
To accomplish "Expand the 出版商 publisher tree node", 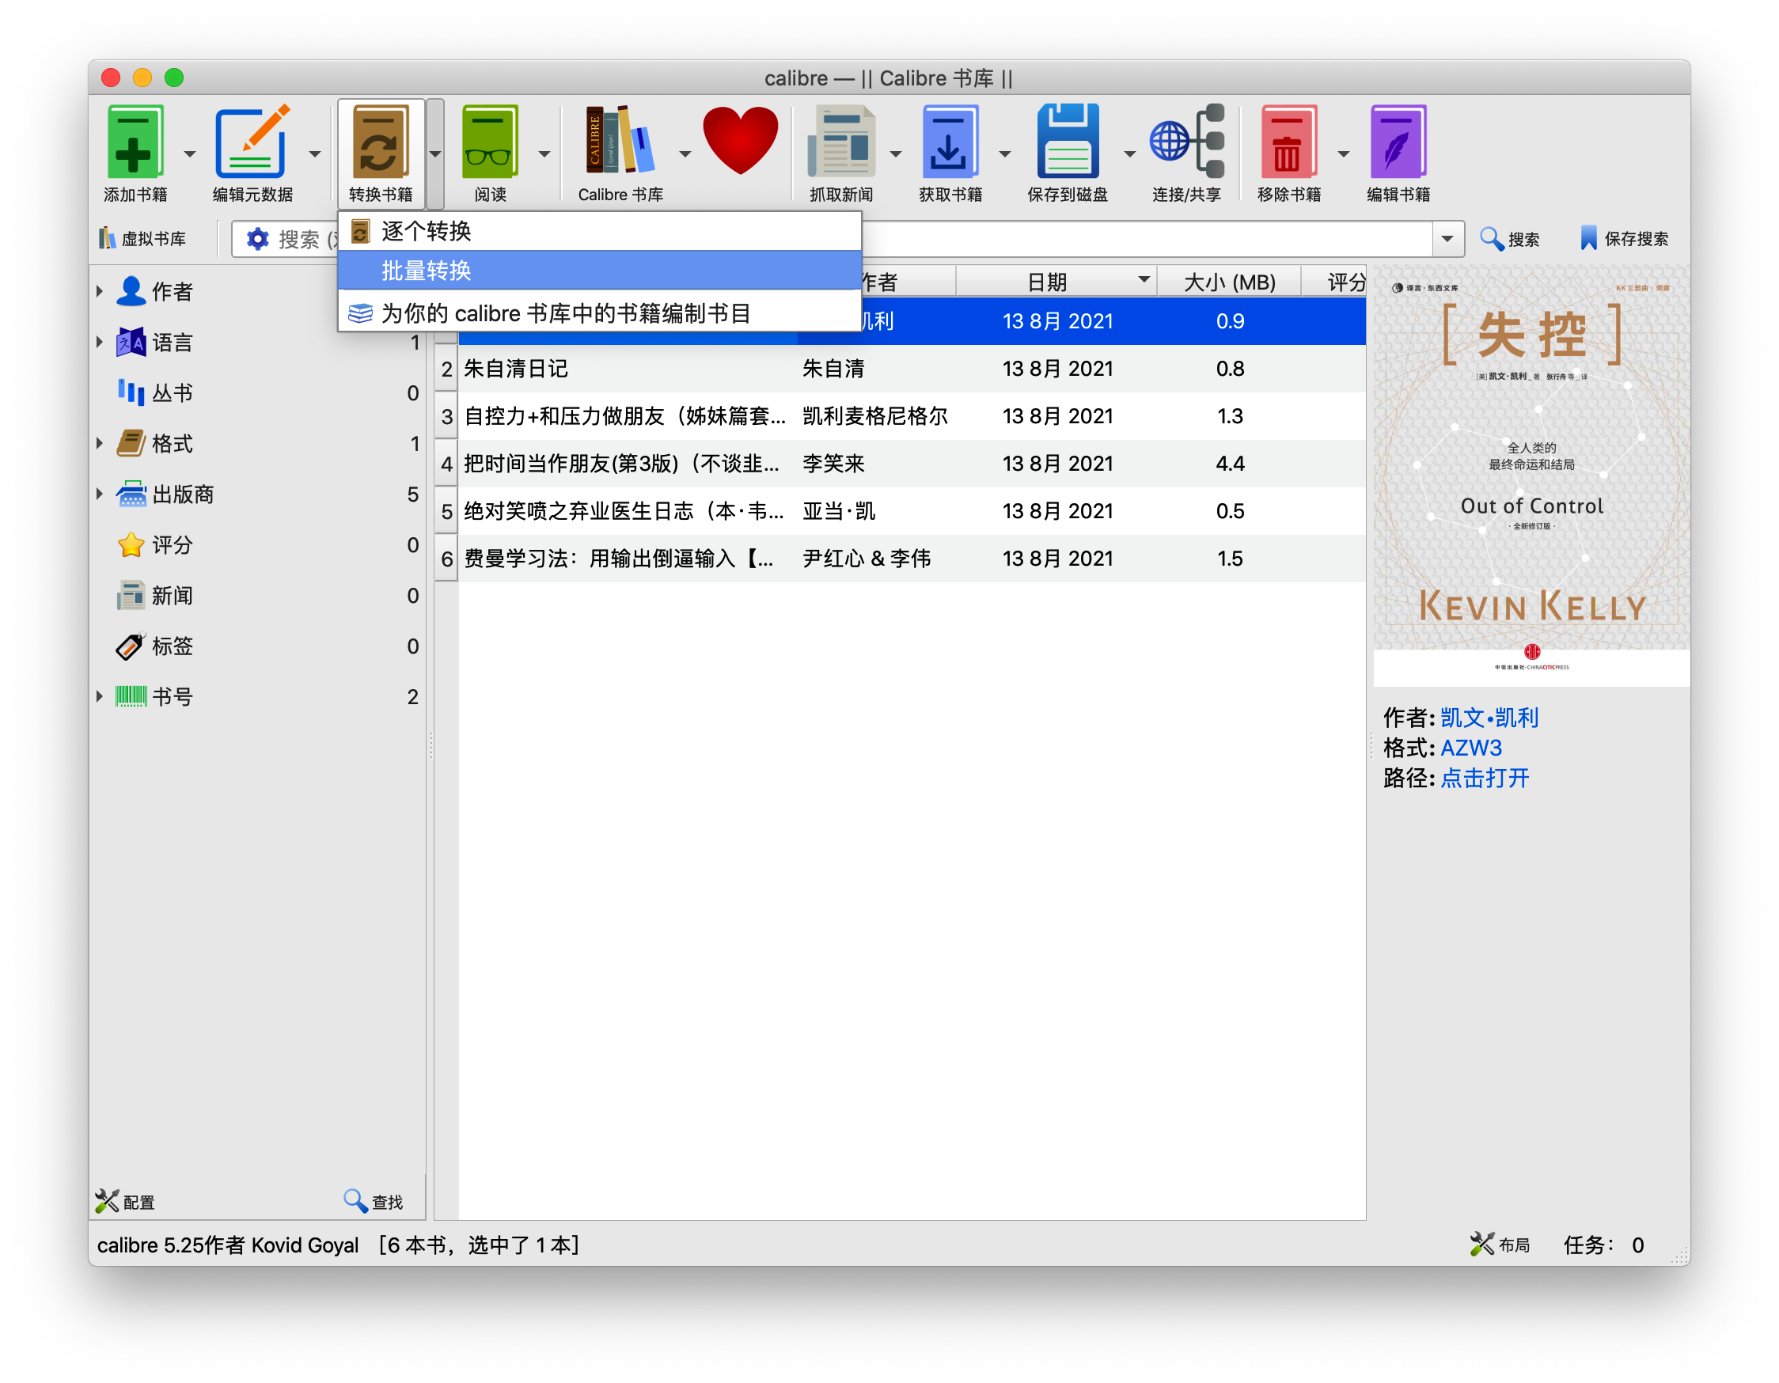I will [100, 494].
